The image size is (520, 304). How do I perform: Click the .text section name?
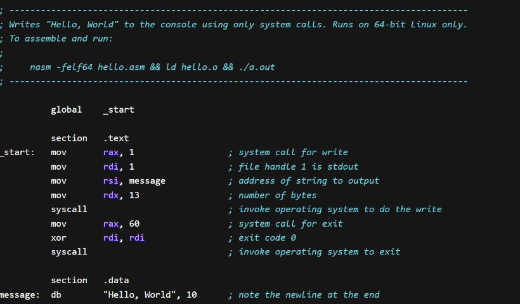pos(116,138)
